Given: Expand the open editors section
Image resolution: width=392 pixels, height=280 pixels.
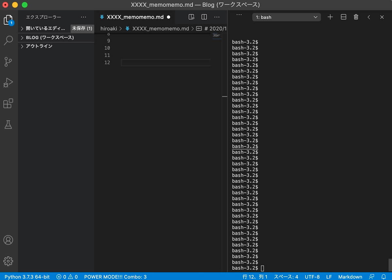Looking at the screenshot, I should pyautogui.click(x=46, y=28).
